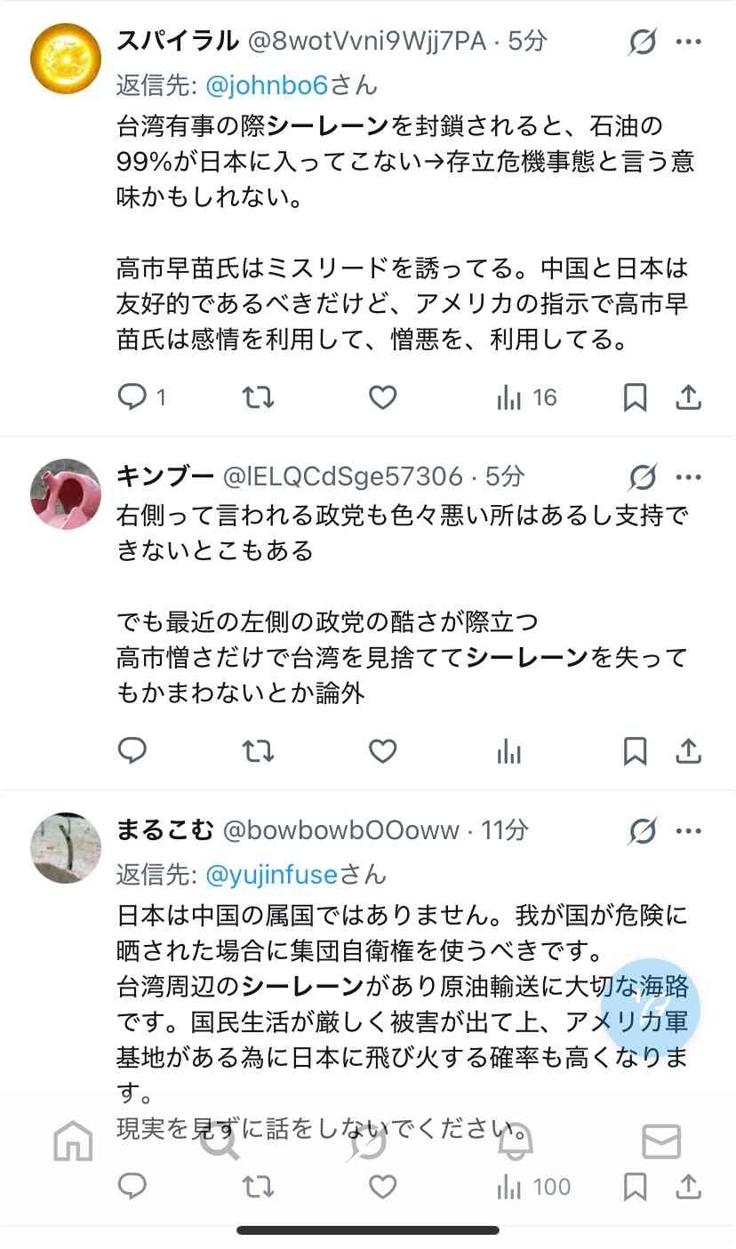Open キンブー's profile avatar
The width and height of the screenshot is (736, 1249).
point(66,494)
